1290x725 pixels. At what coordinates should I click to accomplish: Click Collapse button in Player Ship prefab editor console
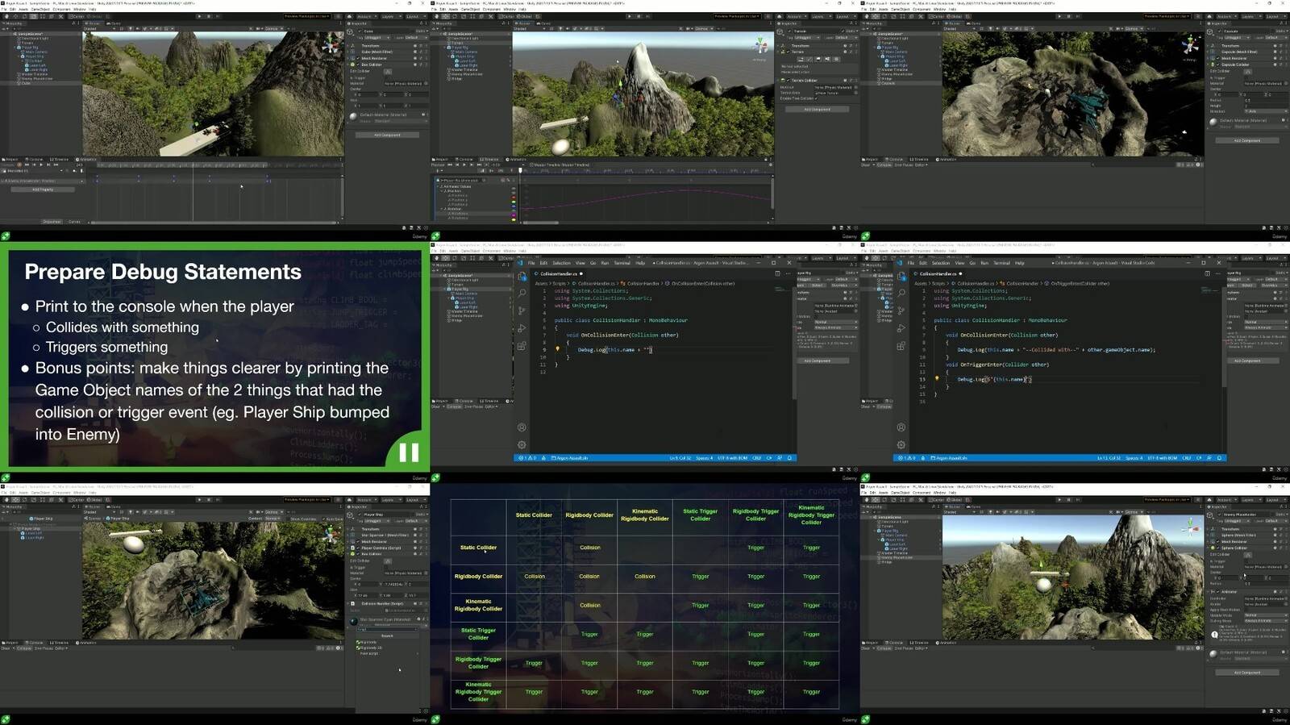coord(24,648)
